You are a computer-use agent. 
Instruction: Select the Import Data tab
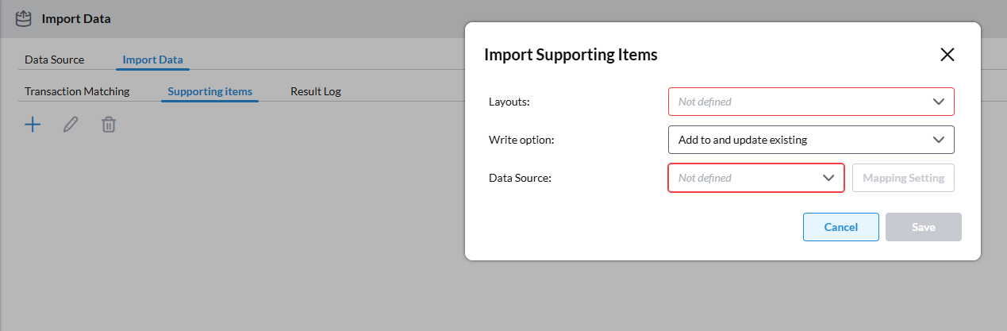point(152,60)
